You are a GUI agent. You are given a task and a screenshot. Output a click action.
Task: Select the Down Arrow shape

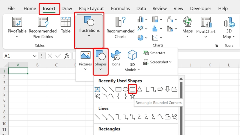click(x=167, y=89)
